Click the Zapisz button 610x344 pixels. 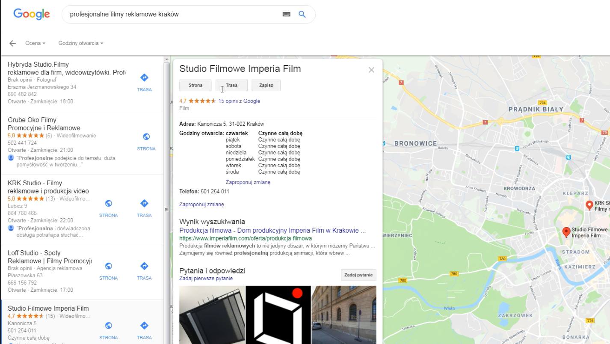click(266, 85)
